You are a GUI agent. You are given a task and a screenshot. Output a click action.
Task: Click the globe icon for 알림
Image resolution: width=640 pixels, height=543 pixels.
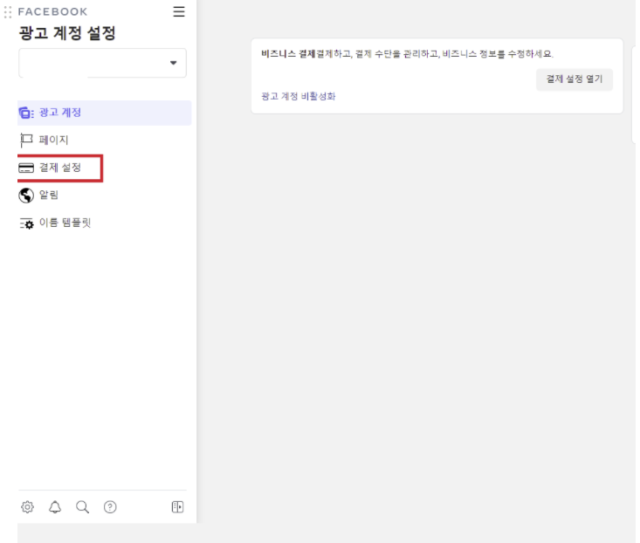[26, 196]
